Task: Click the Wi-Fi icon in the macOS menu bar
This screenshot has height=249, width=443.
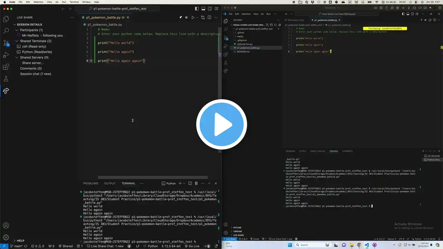Action: point(377,2)
